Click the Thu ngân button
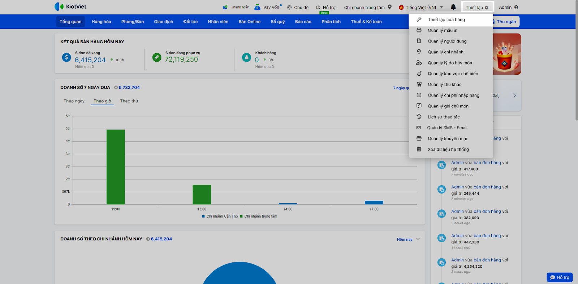 click(x=506, y=22)
